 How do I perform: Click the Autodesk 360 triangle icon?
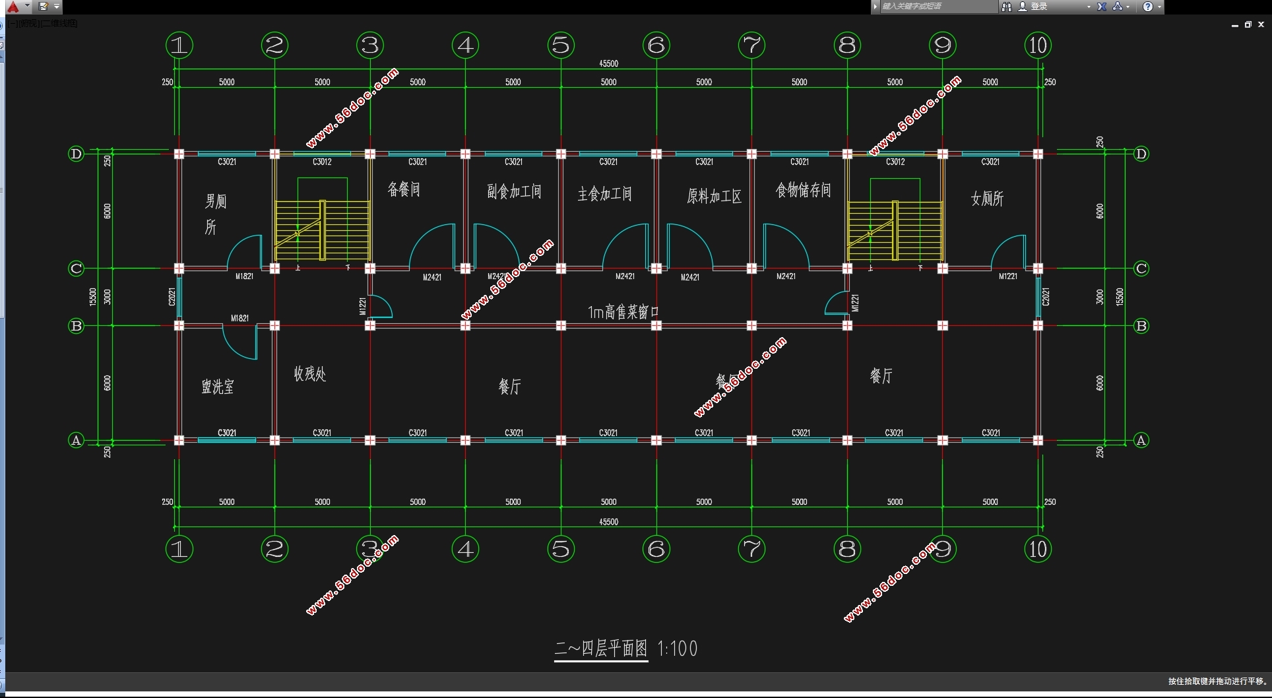pyautogui.click(x=1118, y=7)
